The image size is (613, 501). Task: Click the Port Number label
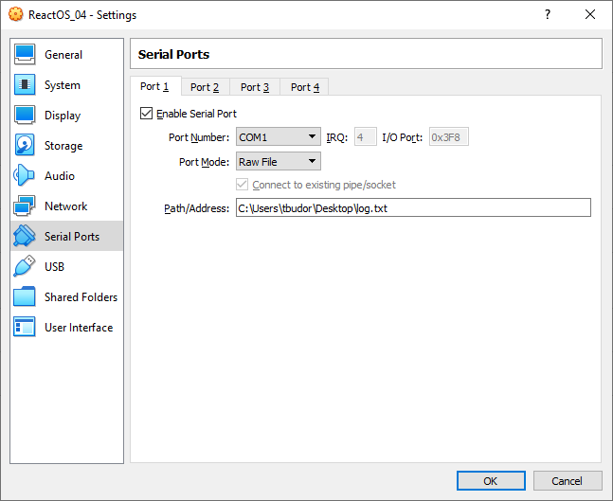click(199, 137)
